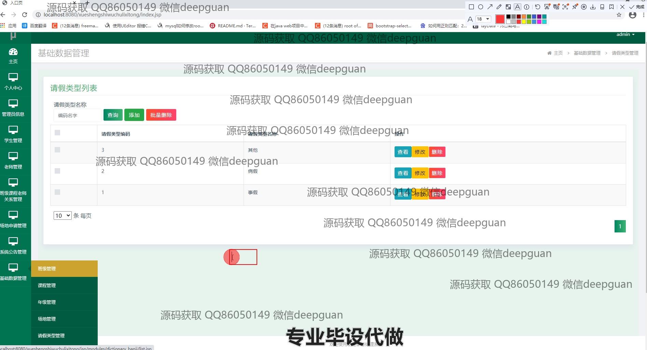Save screenshot with download icon
The width and height of the screenshot is (647, 350).
[x=593, y=7]
